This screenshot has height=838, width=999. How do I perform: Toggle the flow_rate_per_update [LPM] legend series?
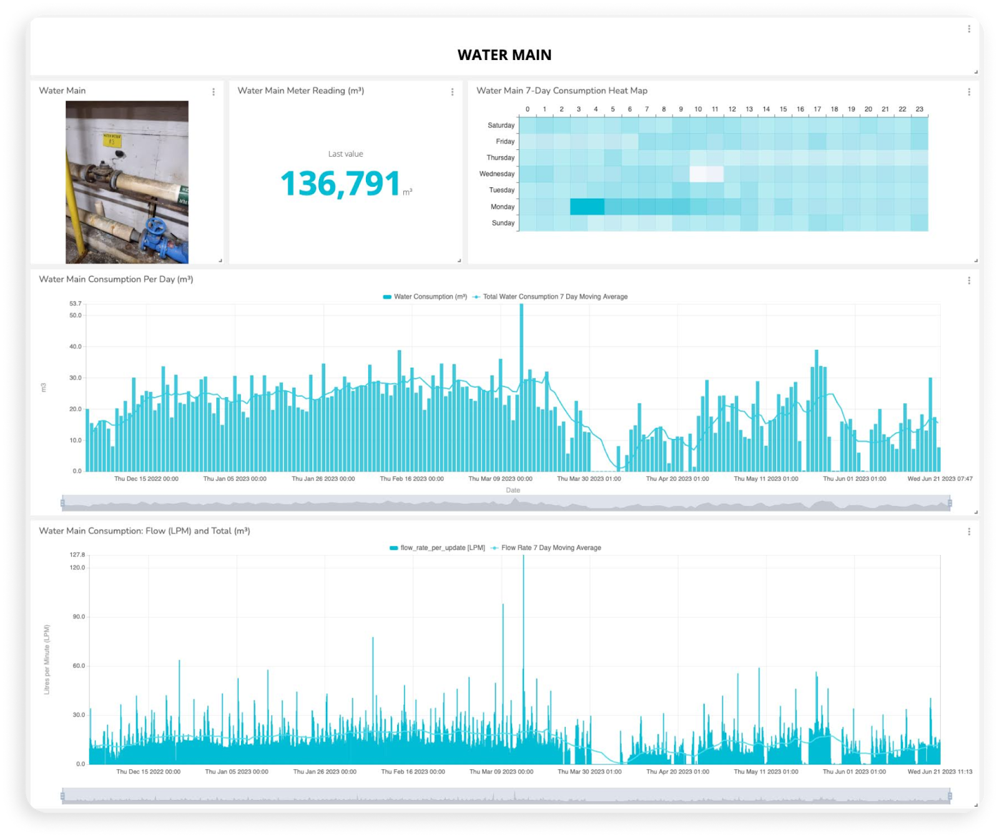tap(437, 548)
